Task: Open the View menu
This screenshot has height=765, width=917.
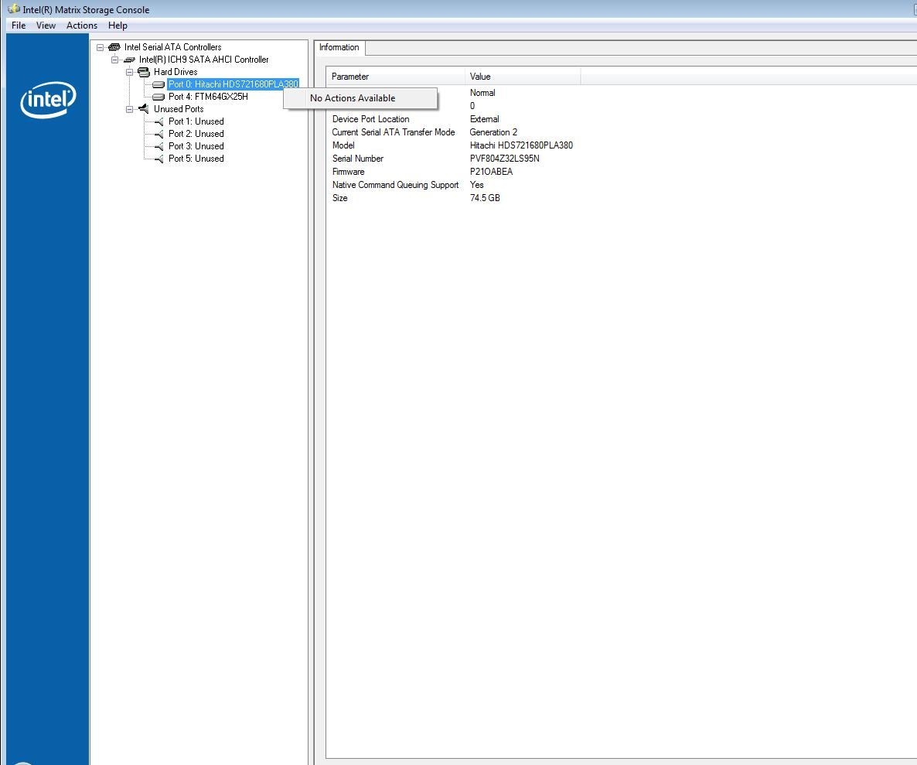Action: point(46,26)
